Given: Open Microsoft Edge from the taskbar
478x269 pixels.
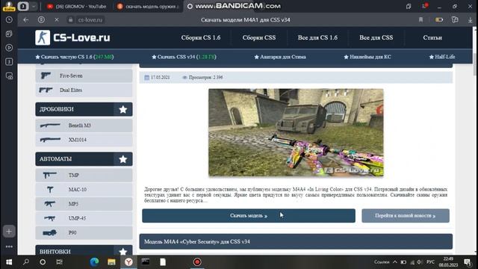Looking at the screenshot, I should (x=95, y=262).
